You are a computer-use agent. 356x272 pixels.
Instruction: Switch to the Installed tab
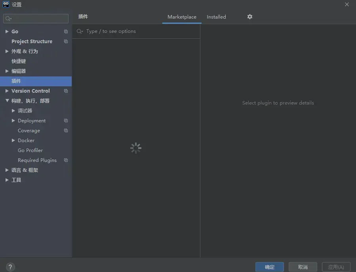click(216, 17)
